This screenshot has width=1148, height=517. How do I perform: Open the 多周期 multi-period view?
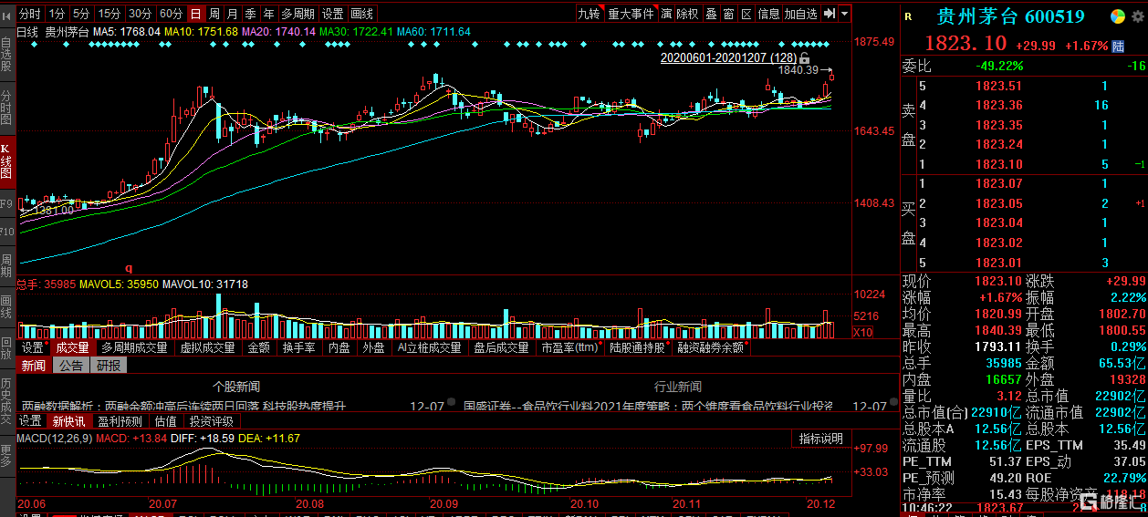(x=298, y=14)
